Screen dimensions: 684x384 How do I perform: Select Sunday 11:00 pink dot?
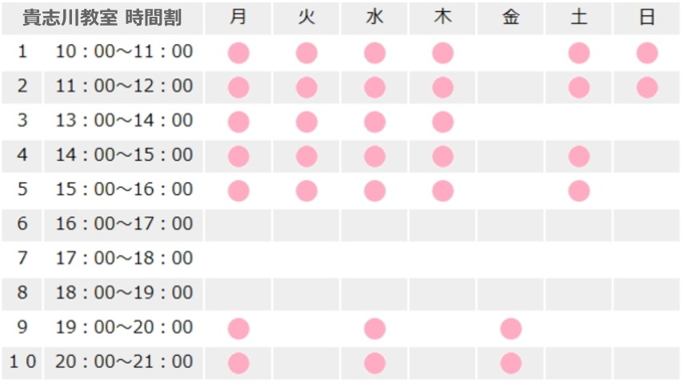click(647, 88)
